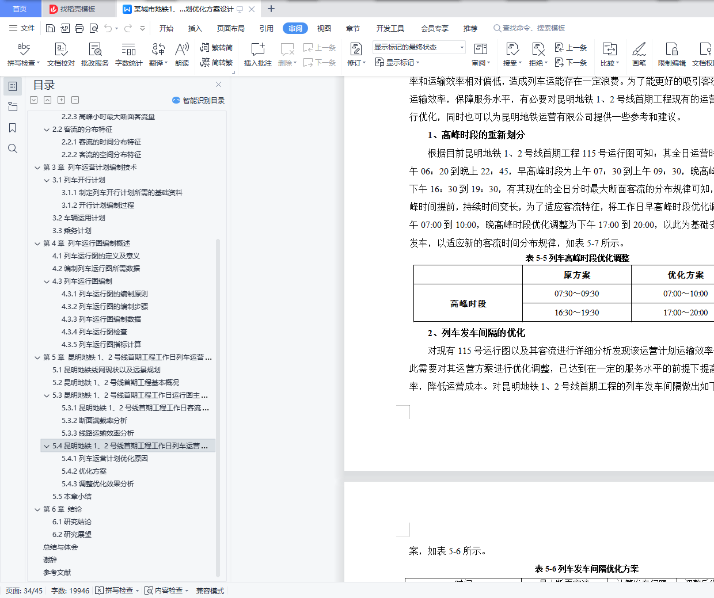Image resolution: width=714 pixels, height=598 pixels.
Task: Open the 文件 menu
Action: click(22, 28)
